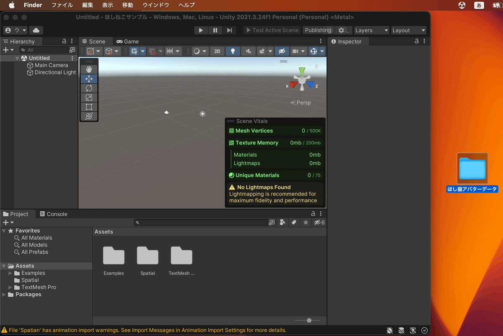Open Untitled scene three-dot options
This screenshot has width=503, height=336.
(x=72, y=58)
